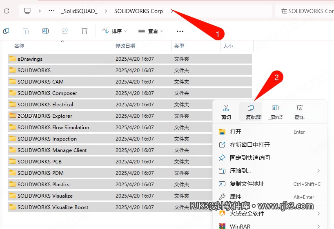
Task: Go to _SolidSQUAD_ breadcrumb folder
Action: tap(79, 11)
